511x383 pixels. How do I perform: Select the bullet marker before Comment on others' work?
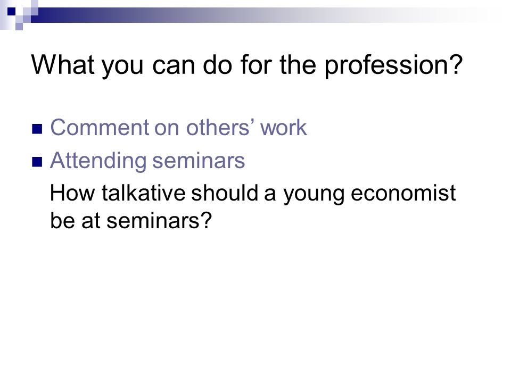[x=37, y=129]
